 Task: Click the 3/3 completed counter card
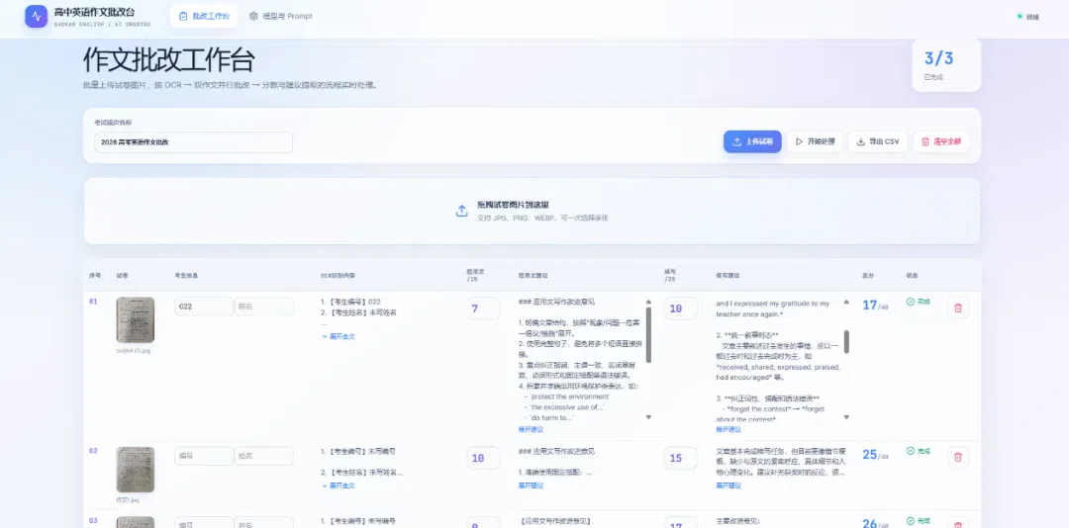(x=946, y=64)
